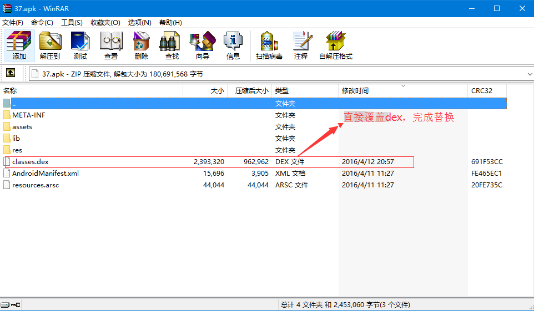Sort by 类型 column header
The image size is (534, 311).
[305, 90]
